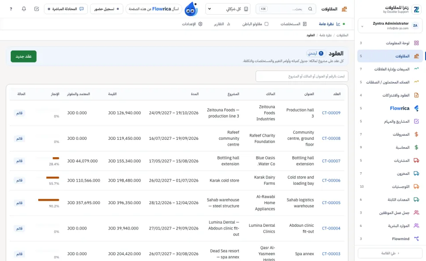Viewport: 426px width, 261px height.
Task: Open Flowmind in sidebar
Action: click(390, 239)
